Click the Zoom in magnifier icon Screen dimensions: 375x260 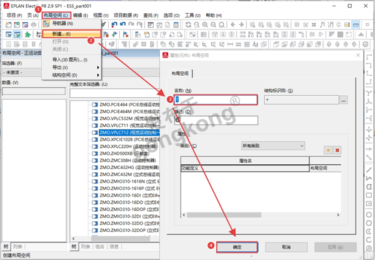(205, 24)
